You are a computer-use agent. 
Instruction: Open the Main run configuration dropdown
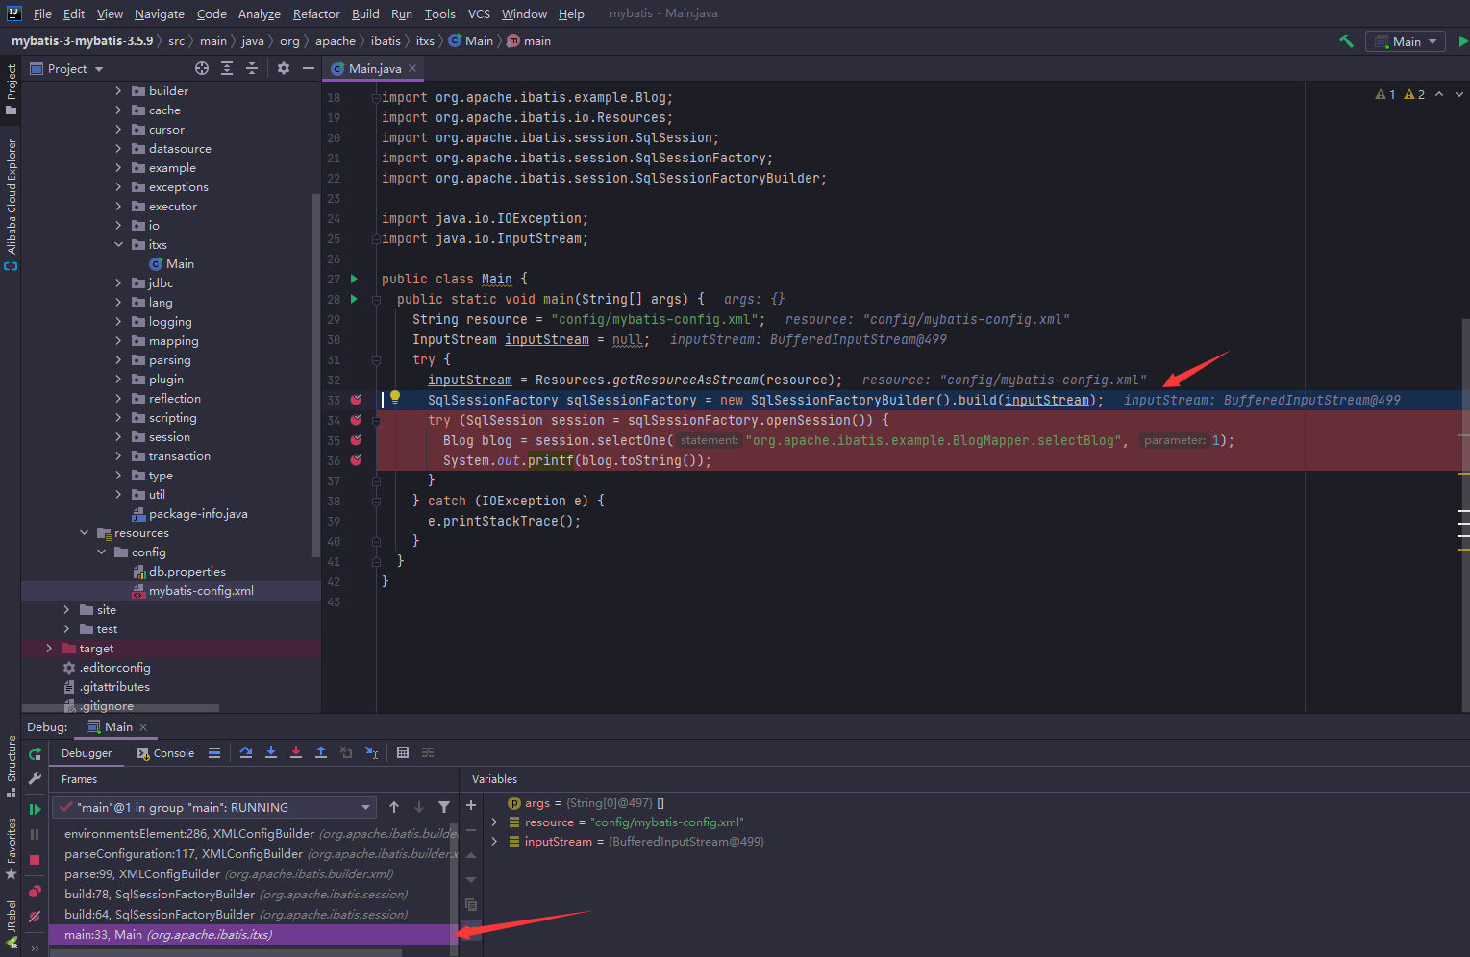point(1406,41)
